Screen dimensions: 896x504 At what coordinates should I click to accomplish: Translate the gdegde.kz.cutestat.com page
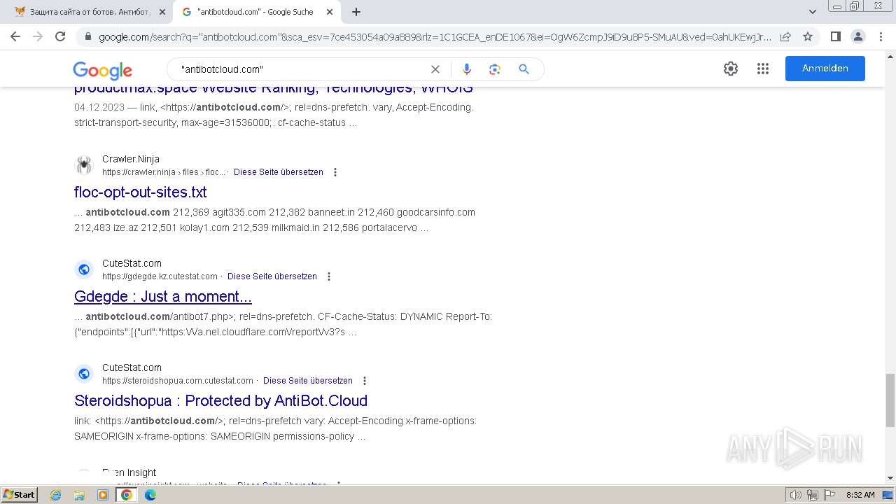pos(272,276)
